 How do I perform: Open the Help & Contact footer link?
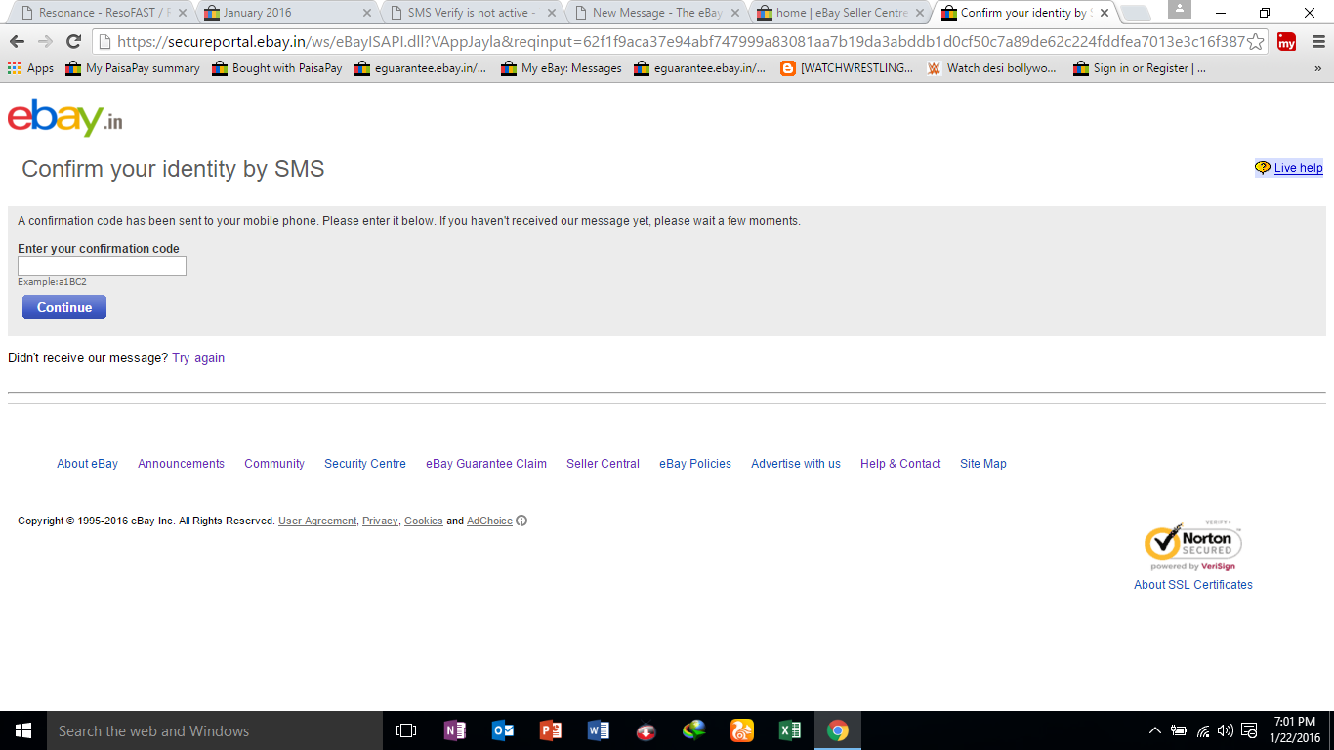point(900,464)
